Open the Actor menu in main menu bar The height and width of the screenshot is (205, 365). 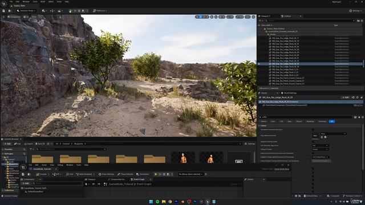pyautogui.click(x=59, y=2)
